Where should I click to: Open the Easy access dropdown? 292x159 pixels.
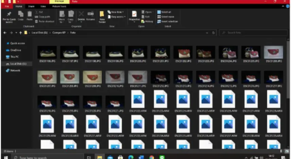coord(117,17)
